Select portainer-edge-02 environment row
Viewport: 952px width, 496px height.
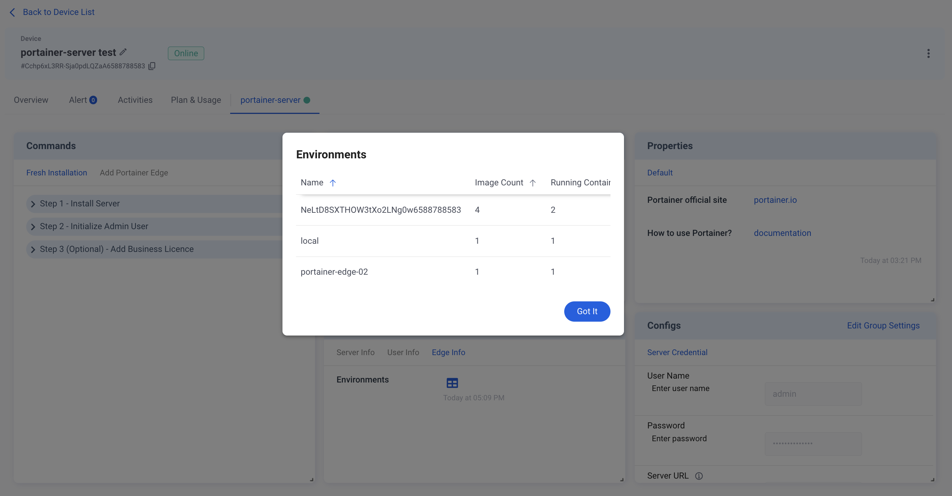(x=453, y=273)
